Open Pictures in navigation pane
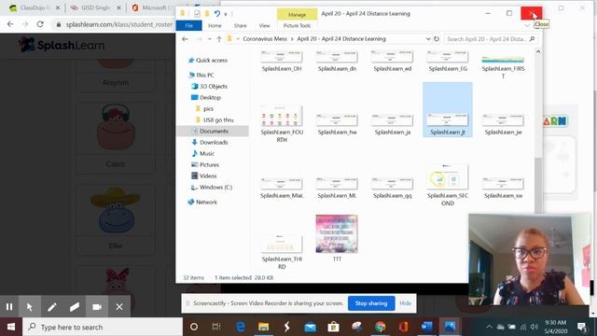The height and width of the screenshot is (336, 597). (209, 164)
